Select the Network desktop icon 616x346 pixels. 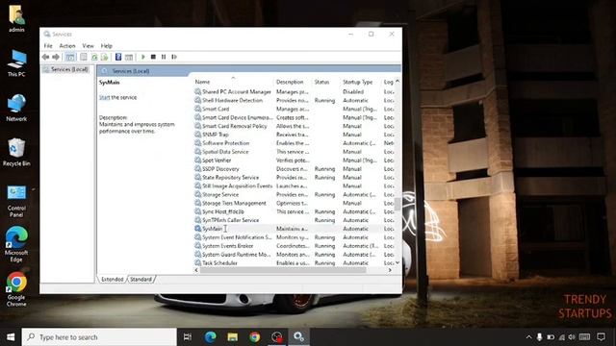16,108
